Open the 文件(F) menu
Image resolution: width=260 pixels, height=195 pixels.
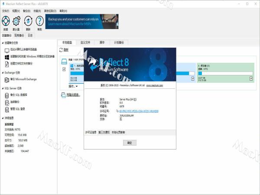[x=6, y=11]
